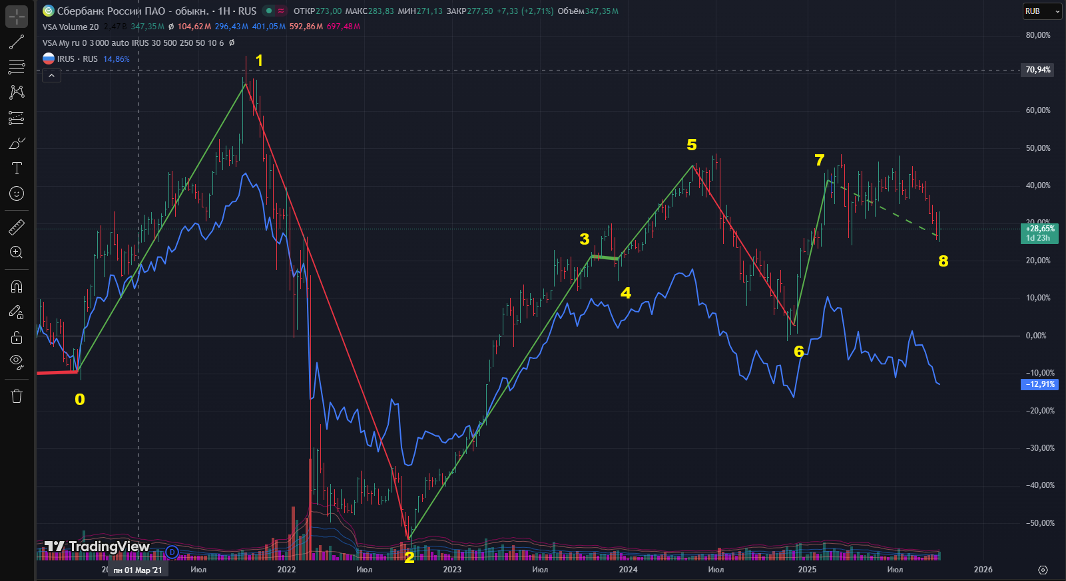Screen dimensions: 1066x581
Task: Collapse the indicator legend with the chevron
Action: [x=51, y=76]
